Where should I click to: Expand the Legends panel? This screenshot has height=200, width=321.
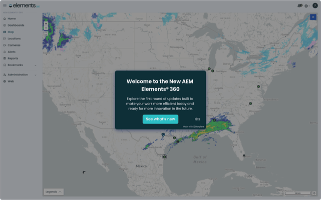54,191
